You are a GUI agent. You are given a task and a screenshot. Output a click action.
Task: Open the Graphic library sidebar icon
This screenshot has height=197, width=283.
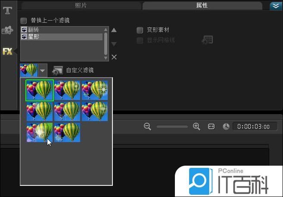click(8, 30)
